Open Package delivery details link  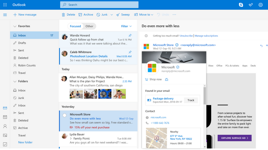coord(163,99)
